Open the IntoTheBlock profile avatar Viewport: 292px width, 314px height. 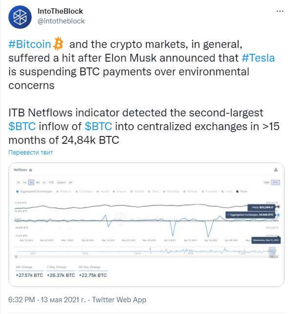pos(20,17)
